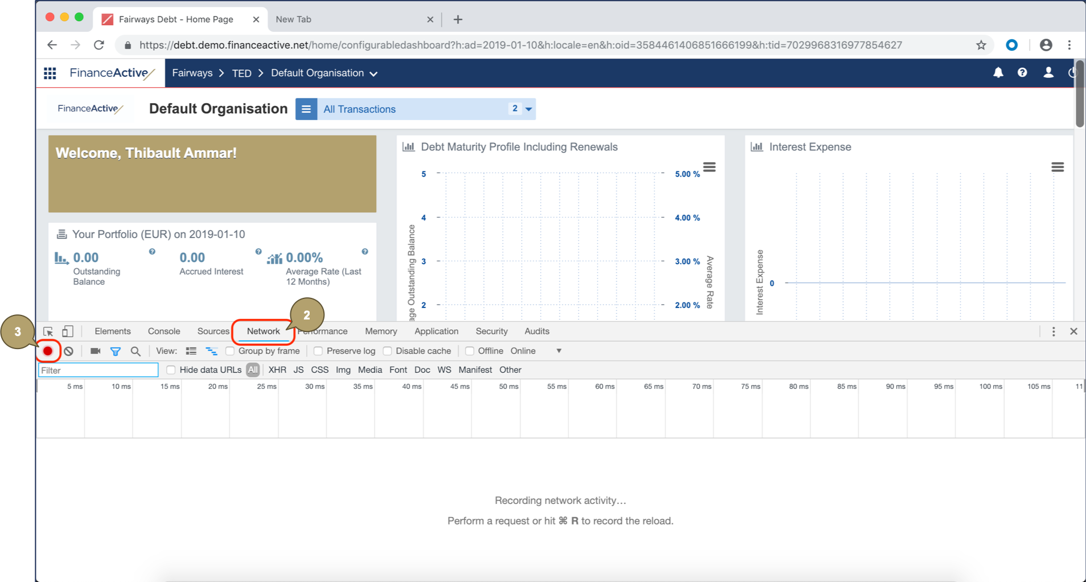Clear the network log
The image size is (1086, 582).
coord(68,351)
